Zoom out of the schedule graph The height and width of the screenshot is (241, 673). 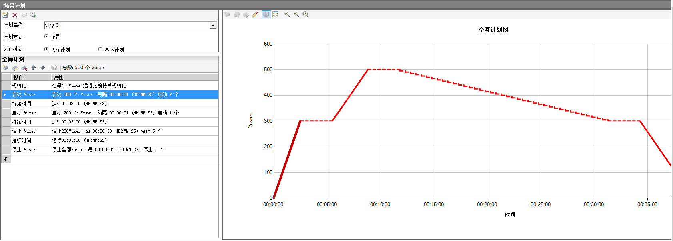(296, 14)
